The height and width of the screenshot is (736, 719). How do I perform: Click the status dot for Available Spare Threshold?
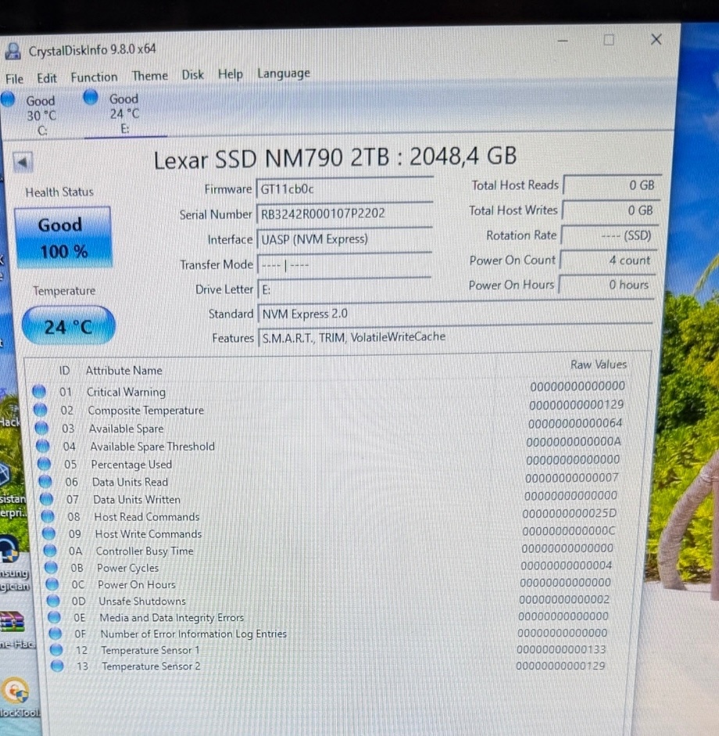click(x=43, y=446)
